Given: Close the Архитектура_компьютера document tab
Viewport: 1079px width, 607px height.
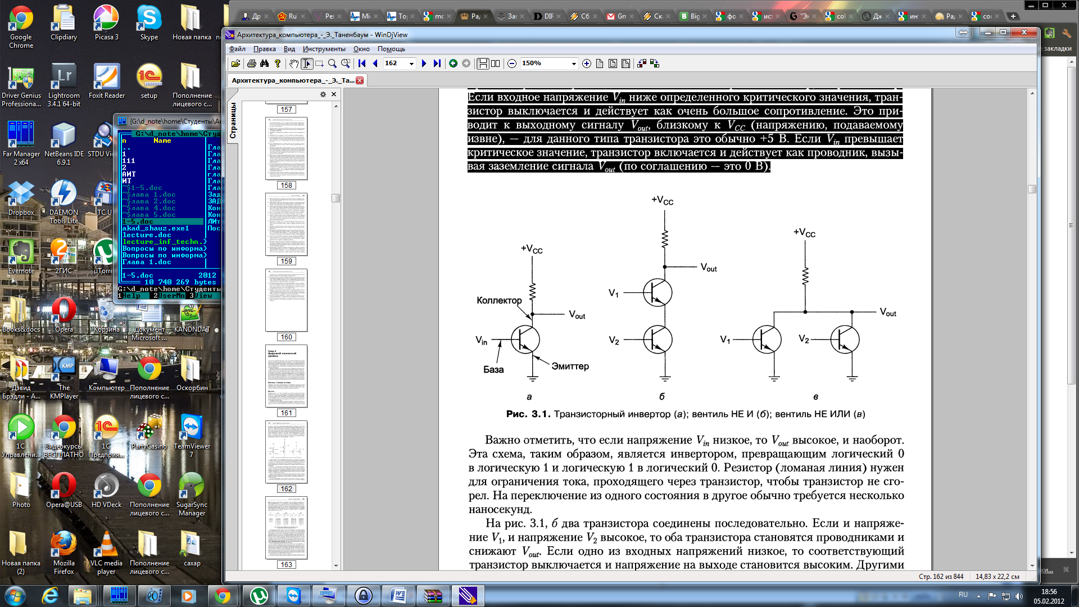Looking at the screenshot, I should point(360,80).
